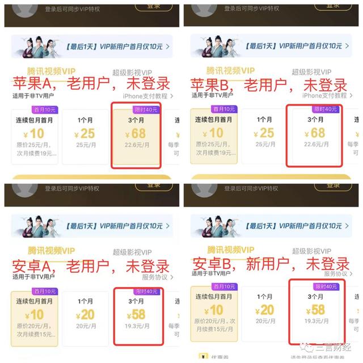
Task: Open the 最后1天 promo banner in Android B panel
Action: pyautogui.click(x=271, y=226)
